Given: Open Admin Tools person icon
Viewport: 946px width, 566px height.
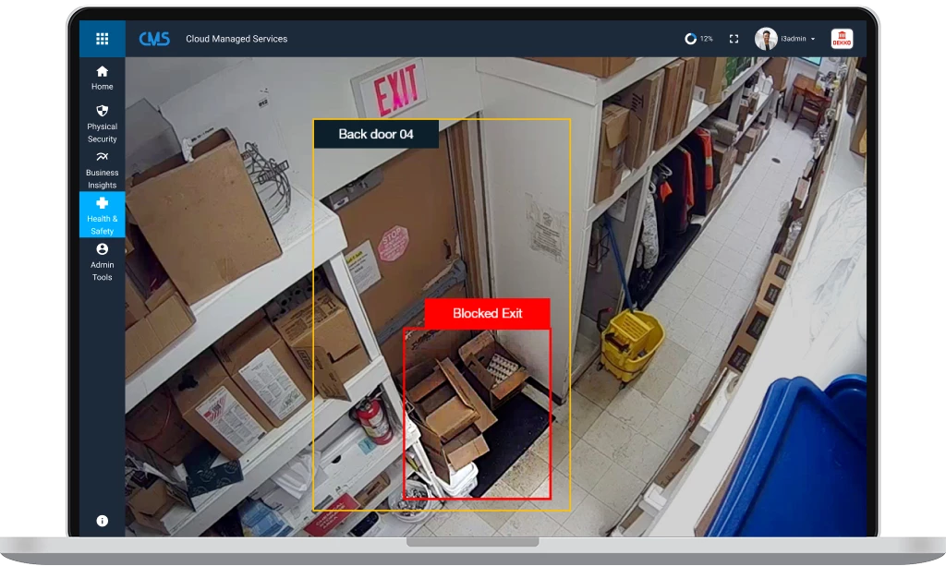Looking at the screenshot, I should coord(102,250).
